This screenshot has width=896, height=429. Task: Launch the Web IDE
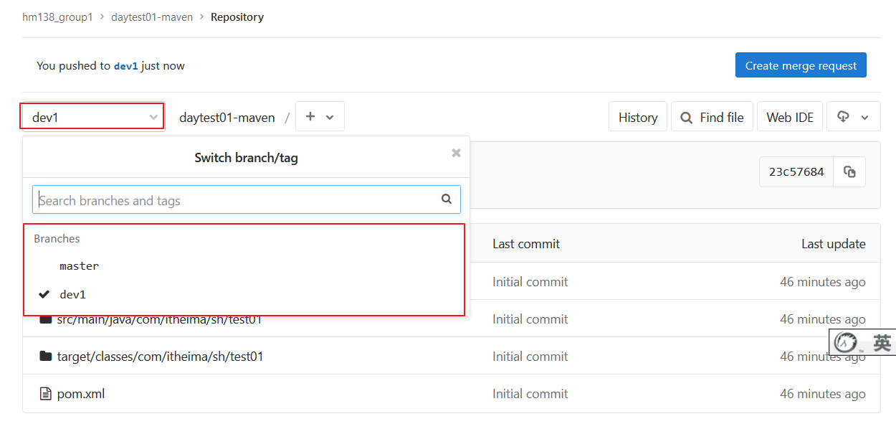789,117
